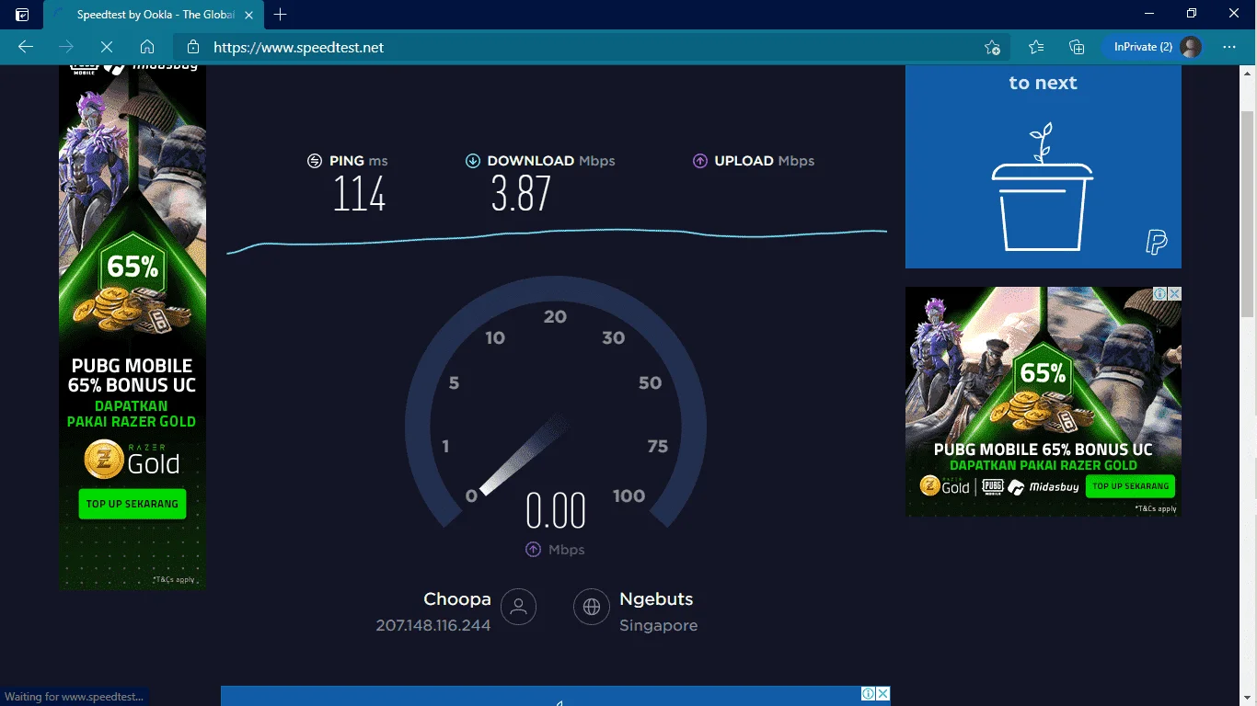Screen dimensions: 1257x706
Task: Stop loading the page
Action: coord(107,47)
